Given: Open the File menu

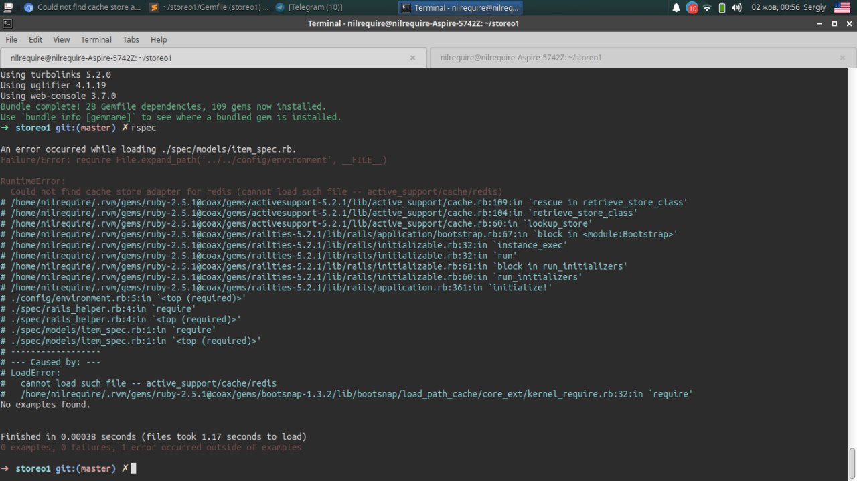Looking at the screenshot, I should pos(11,40).
